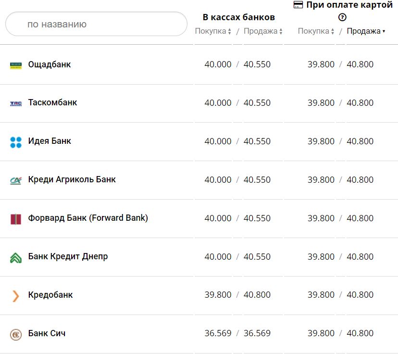Click the card icon near При оплате картой
This screenshot has height=354, width=398.
(298, 5)
